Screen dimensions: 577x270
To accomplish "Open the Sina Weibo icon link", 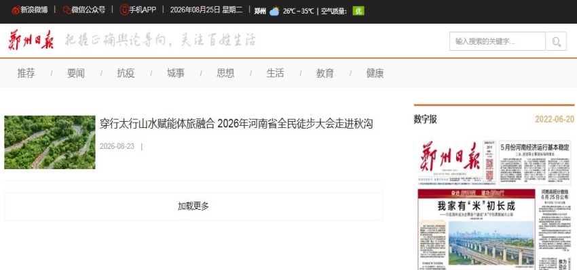I will [16, 10].
